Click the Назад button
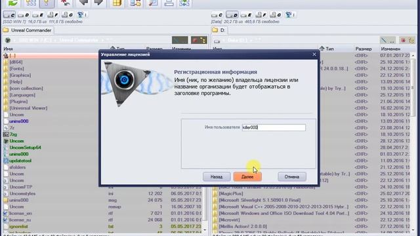This screenshot has width=420, height=236. coord(217,176)
